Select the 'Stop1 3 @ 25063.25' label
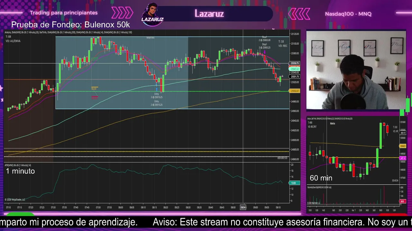This screenshot has width=412, height=231. 265,46
